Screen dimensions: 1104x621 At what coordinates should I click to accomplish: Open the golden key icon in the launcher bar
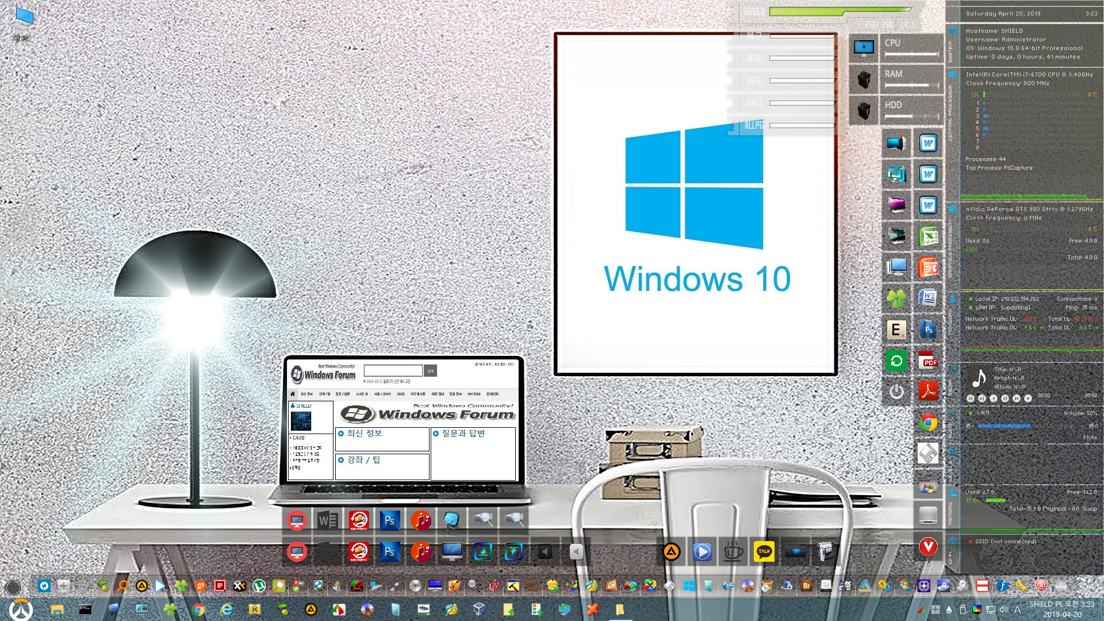(1021, 586)
